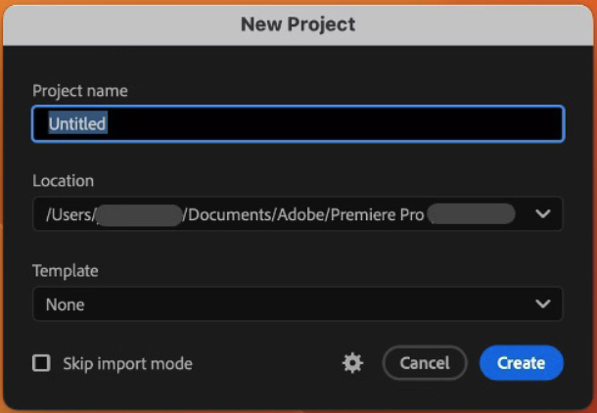
Task: Tick the Skip import mode checkbox
Action: click(x=41, y=363)
